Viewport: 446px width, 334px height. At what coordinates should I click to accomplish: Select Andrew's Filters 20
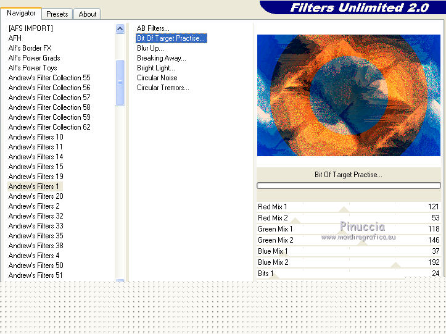36,196
